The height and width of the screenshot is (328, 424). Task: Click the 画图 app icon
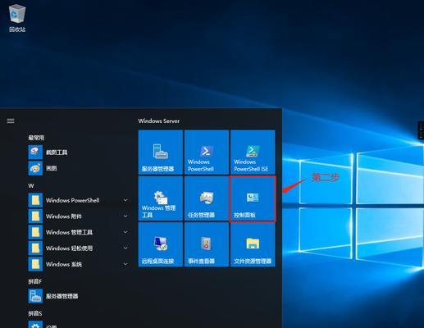[x=35, y=168]
